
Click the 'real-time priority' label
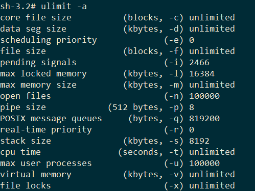pos(46,130)
